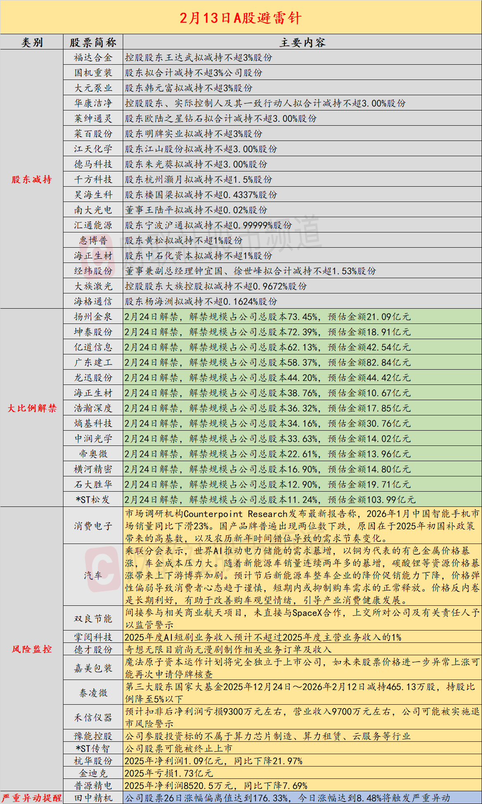This screenshot has width=482, height=804.
Task: Select stock name 南大光电
Action: click(x=93, y=210)
